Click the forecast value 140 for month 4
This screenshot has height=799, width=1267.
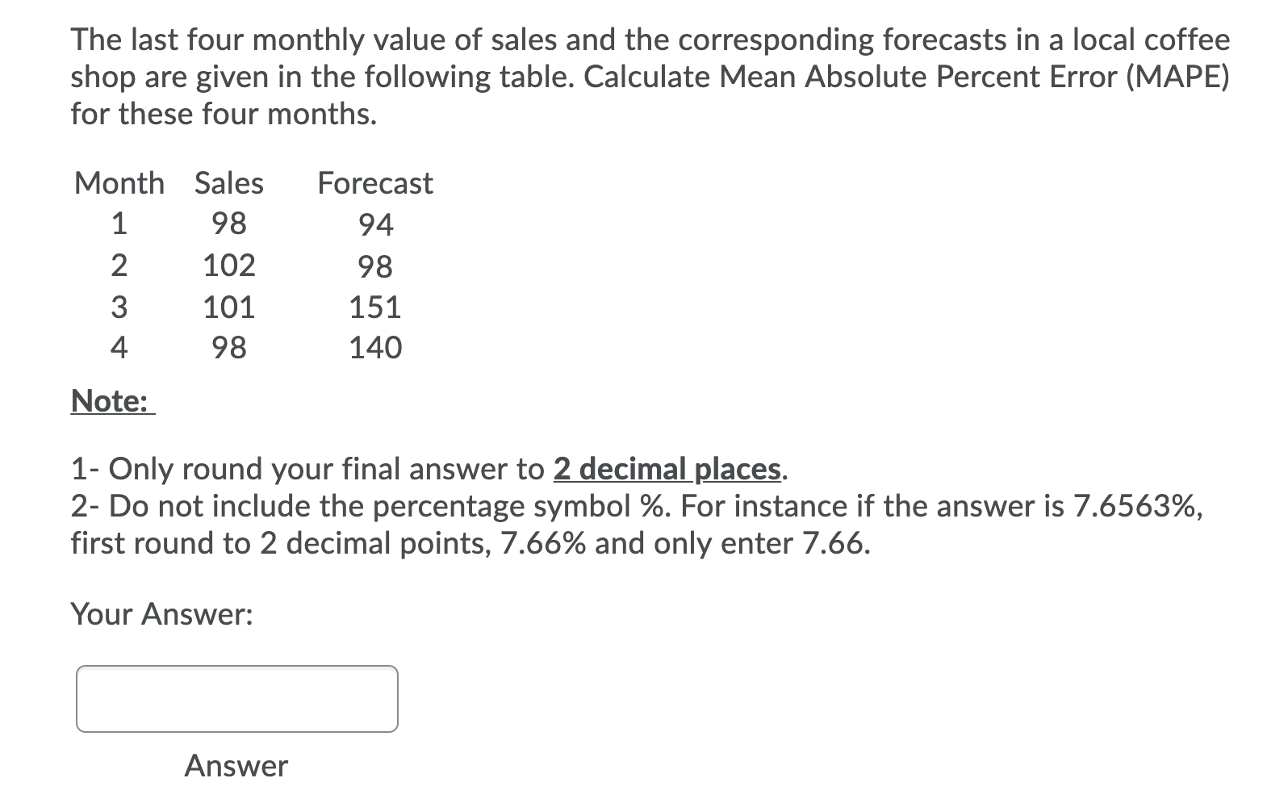(x=374, y=347)
